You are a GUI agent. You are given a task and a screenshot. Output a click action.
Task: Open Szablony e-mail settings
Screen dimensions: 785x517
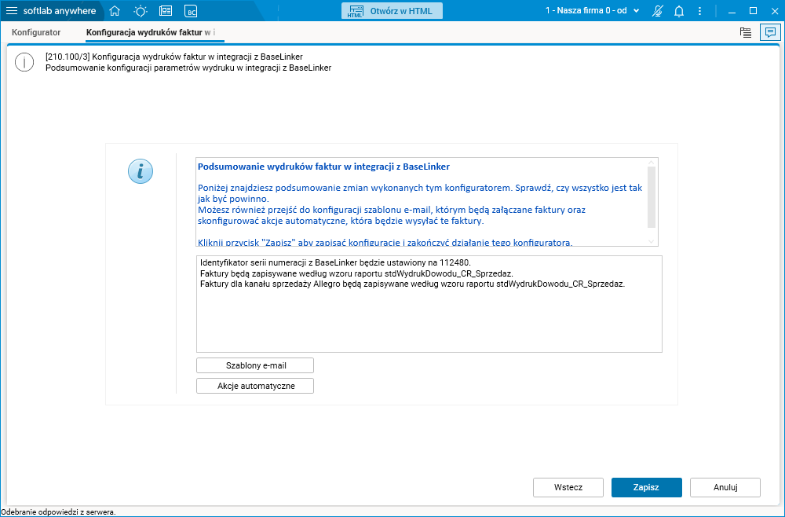(x=254, y=365)
